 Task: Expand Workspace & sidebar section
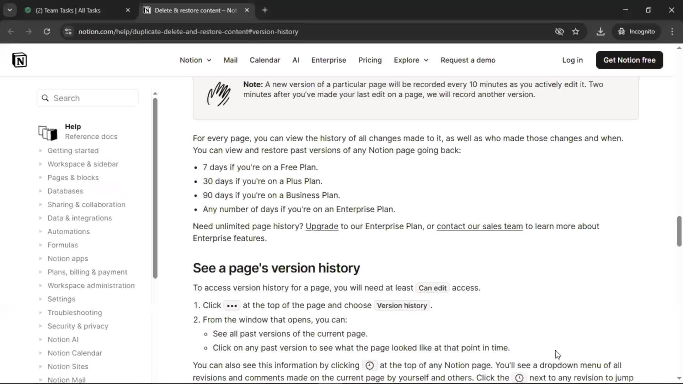(x=83, y=164)
